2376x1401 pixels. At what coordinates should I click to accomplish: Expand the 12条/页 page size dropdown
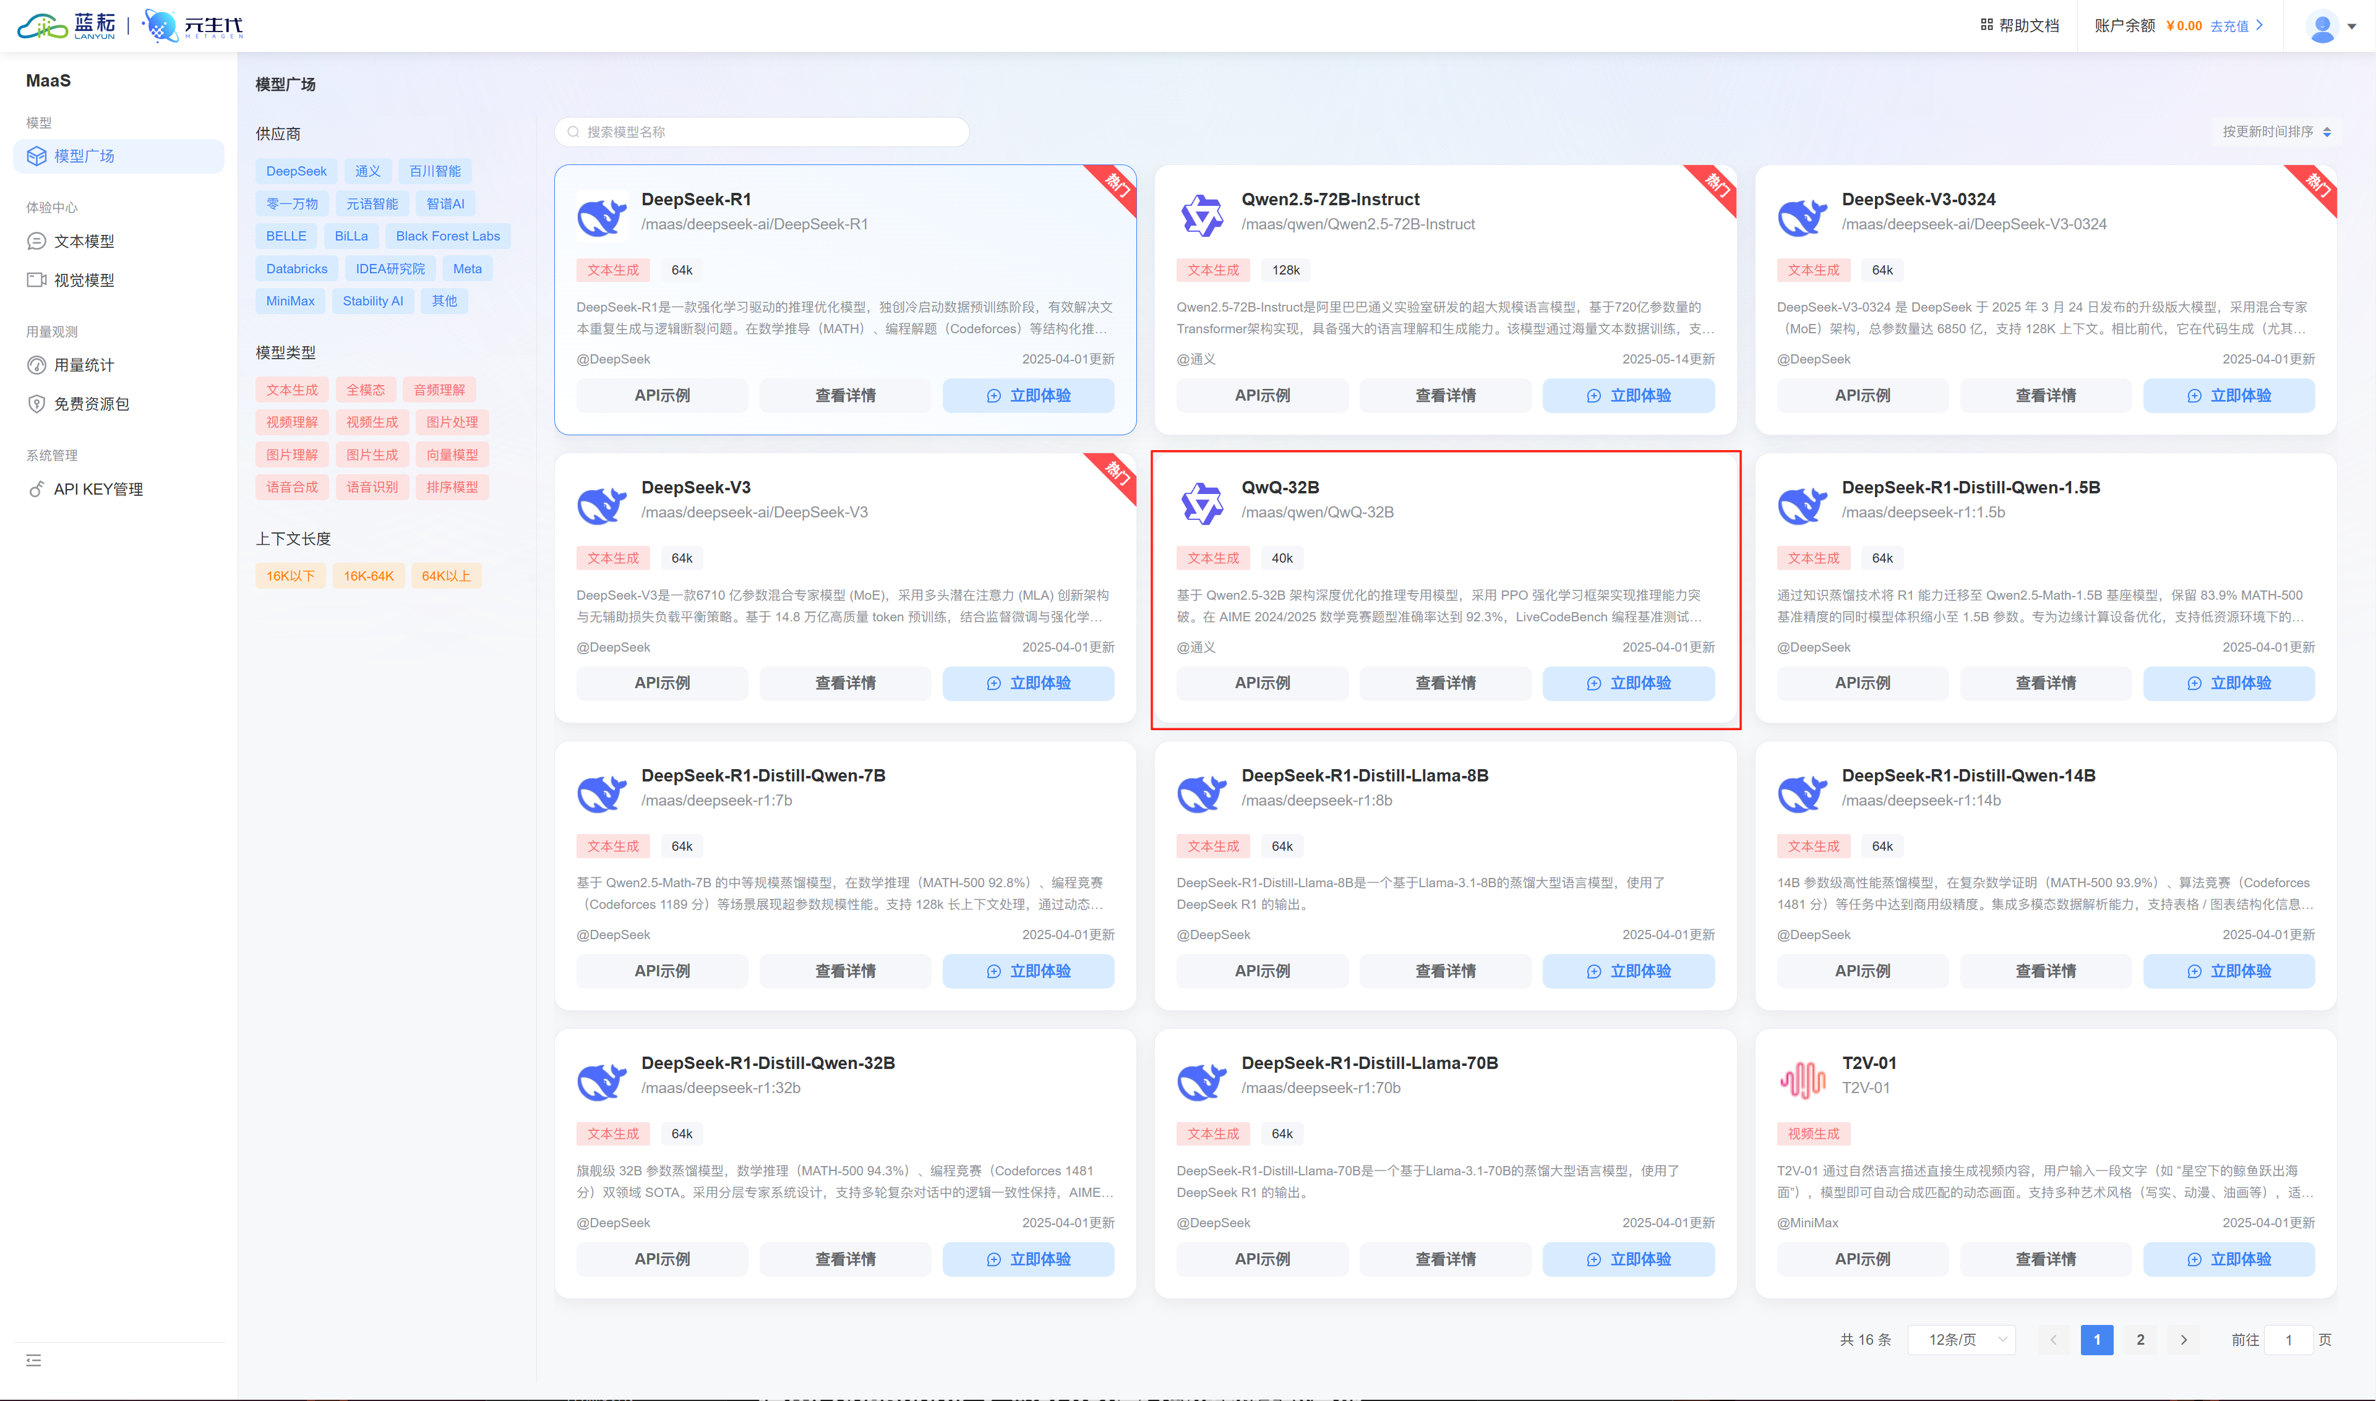[1962, 1340]
